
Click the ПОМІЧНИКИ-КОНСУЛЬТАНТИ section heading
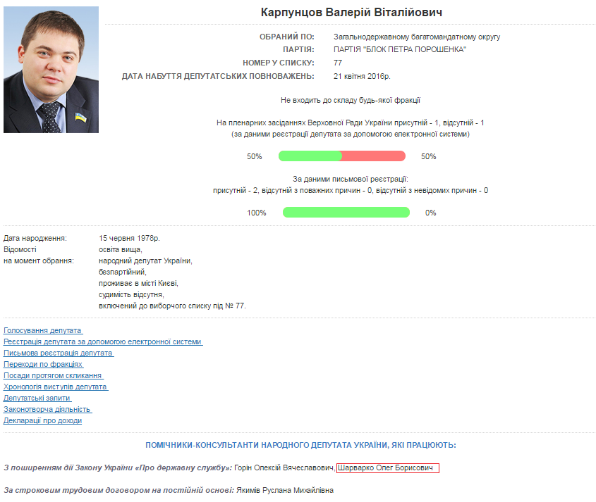click(x=300, y=445)
